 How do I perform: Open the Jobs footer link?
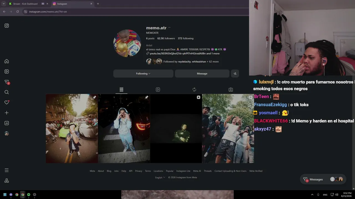116,171
